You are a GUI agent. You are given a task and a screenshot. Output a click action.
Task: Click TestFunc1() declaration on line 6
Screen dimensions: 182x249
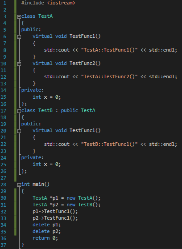click(x=85, y=36)
